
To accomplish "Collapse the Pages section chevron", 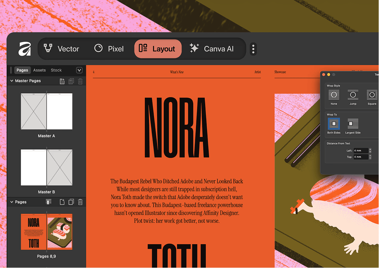I will pyautogui.click(x=12, y=202).
